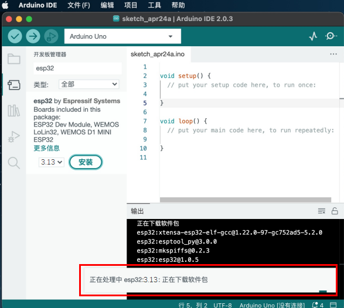Click Arduino Uno [没有连接] status entry

pyautogui.click(x=272, y=305)
